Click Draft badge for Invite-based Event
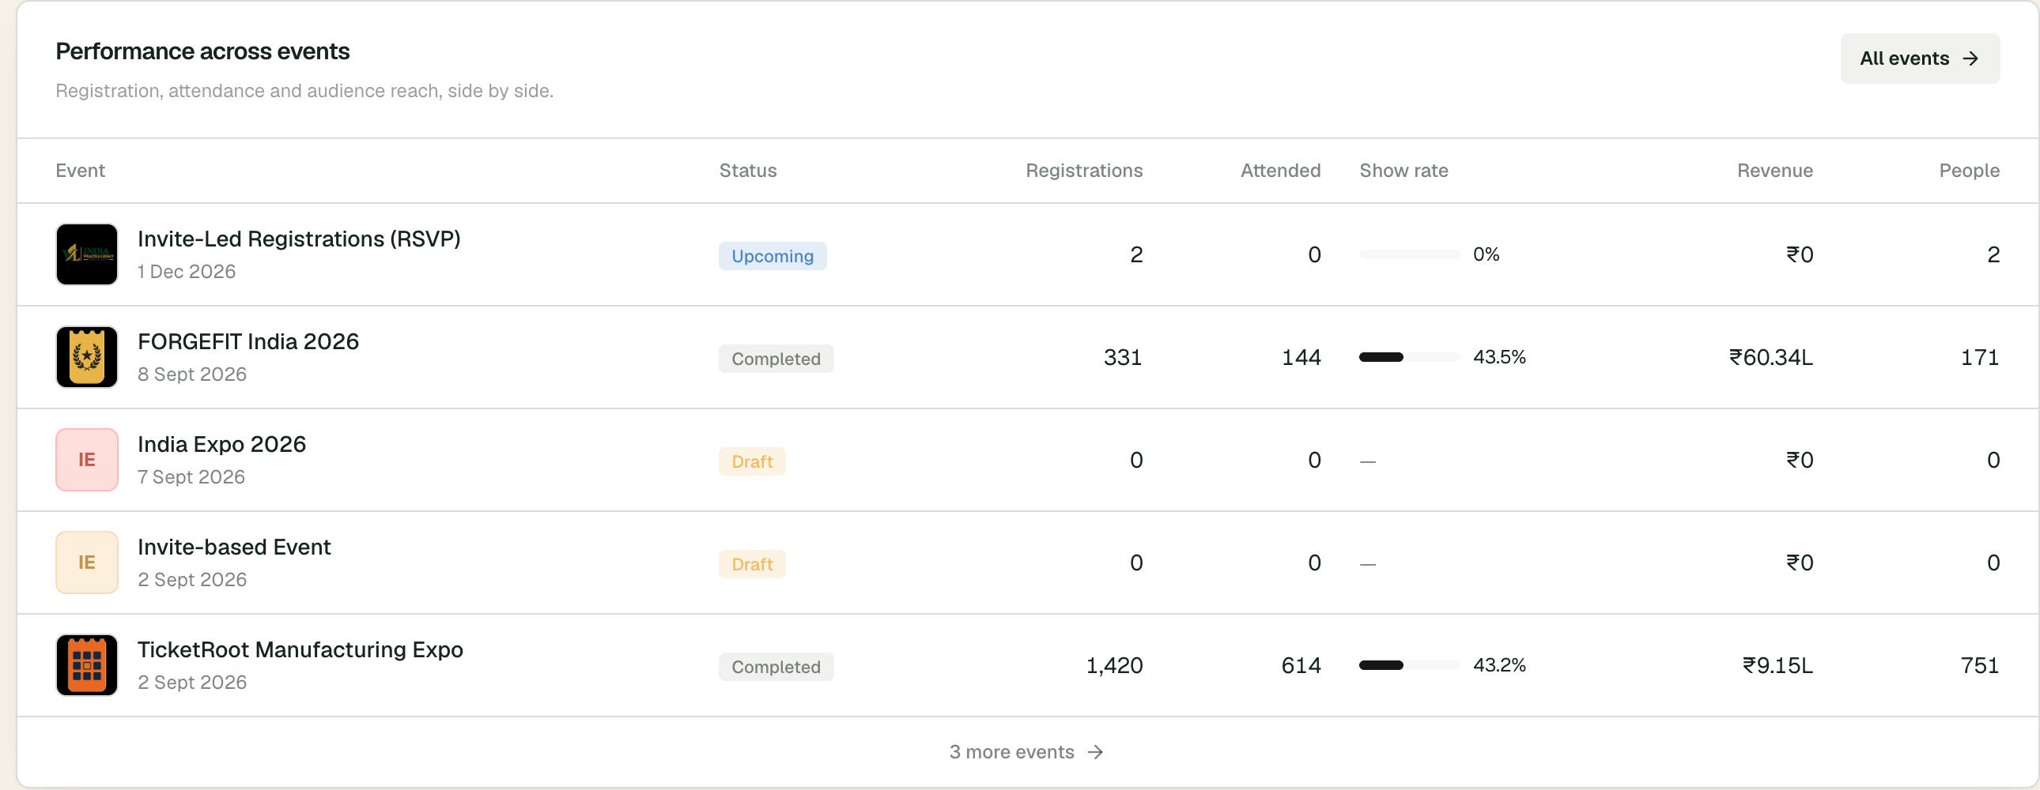Screen dimensions: 2040x790 (751, 564)
